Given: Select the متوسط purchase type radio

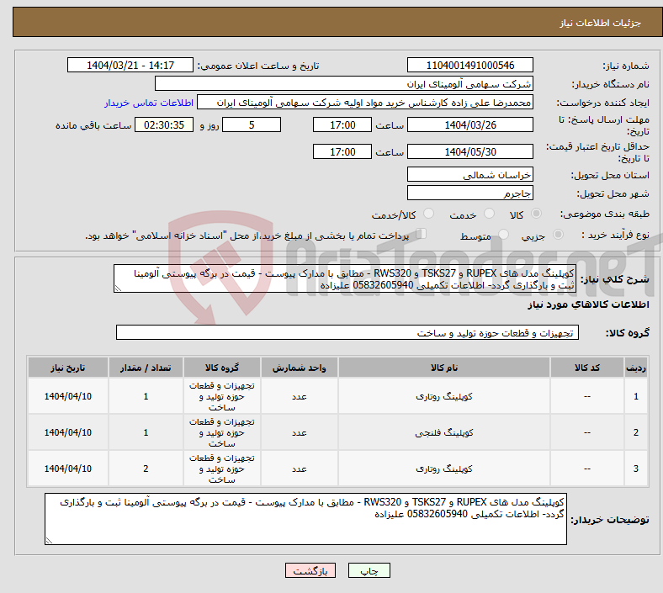Looking at the screenshot, I should click(503, 234).
